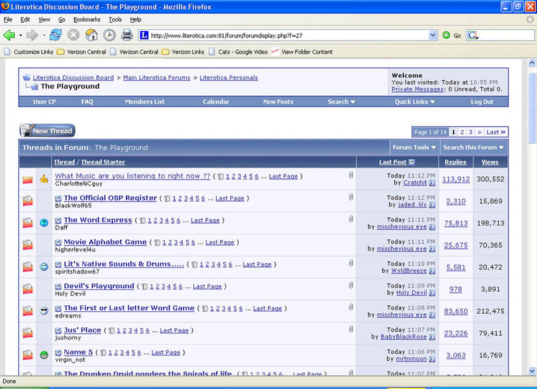This screenshot has height=389, width=537.
Task: Go to last post by BabyBlackRose arrow icon
Action: (432, 337)
